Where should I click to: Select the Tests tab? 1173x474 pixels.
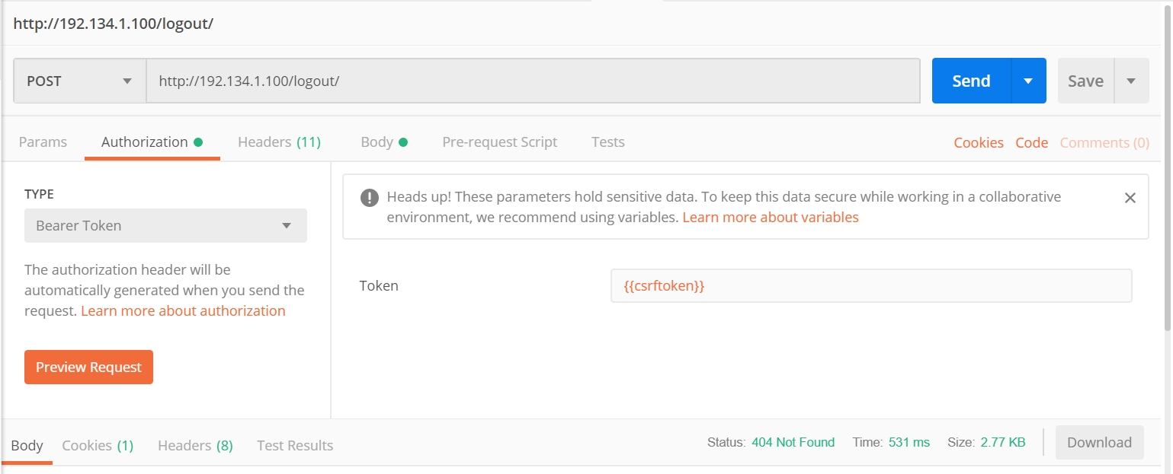607,142
